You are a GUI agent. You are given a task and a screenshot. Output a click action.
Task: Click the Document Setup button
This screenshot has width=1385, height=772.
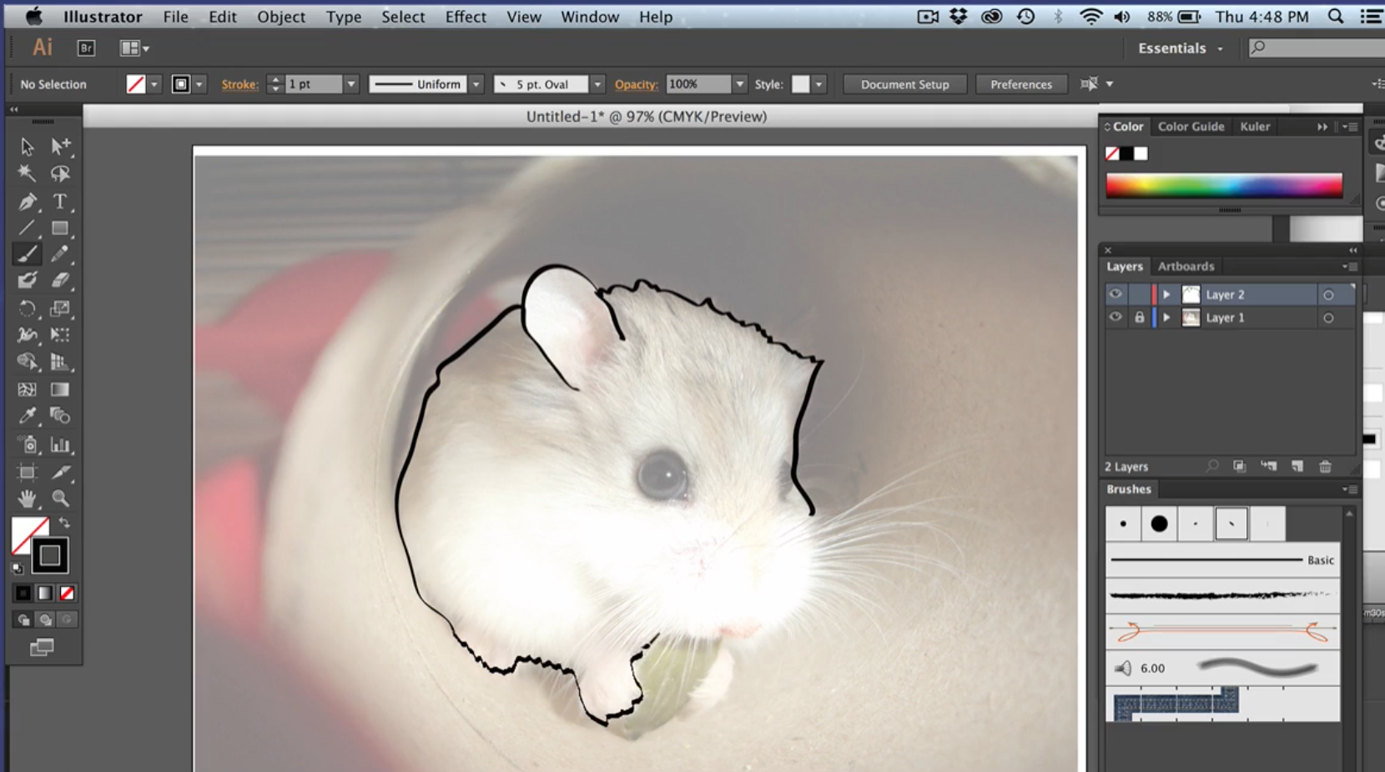pyautogui.click(x=905, y=84)
